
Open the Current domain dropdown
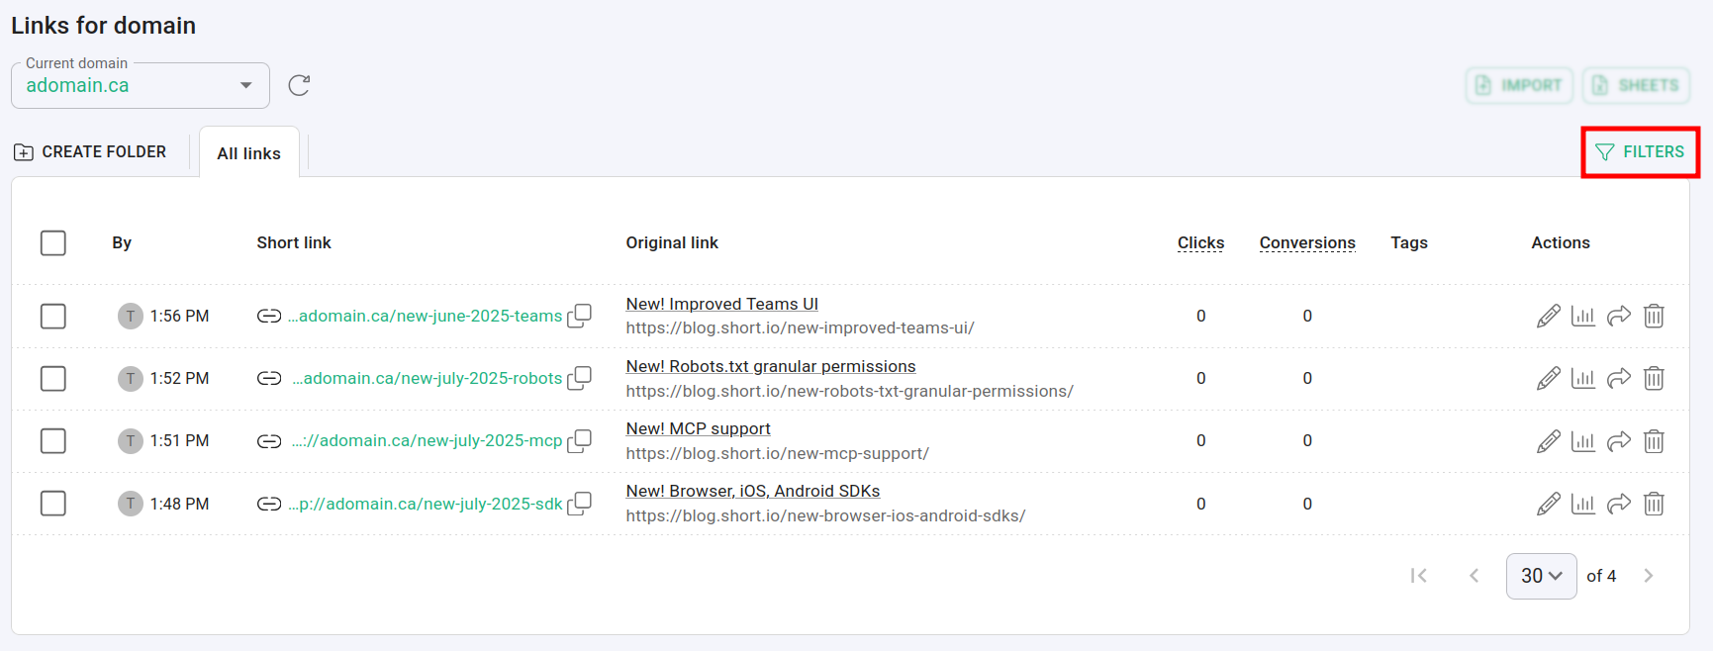[141, 86]
